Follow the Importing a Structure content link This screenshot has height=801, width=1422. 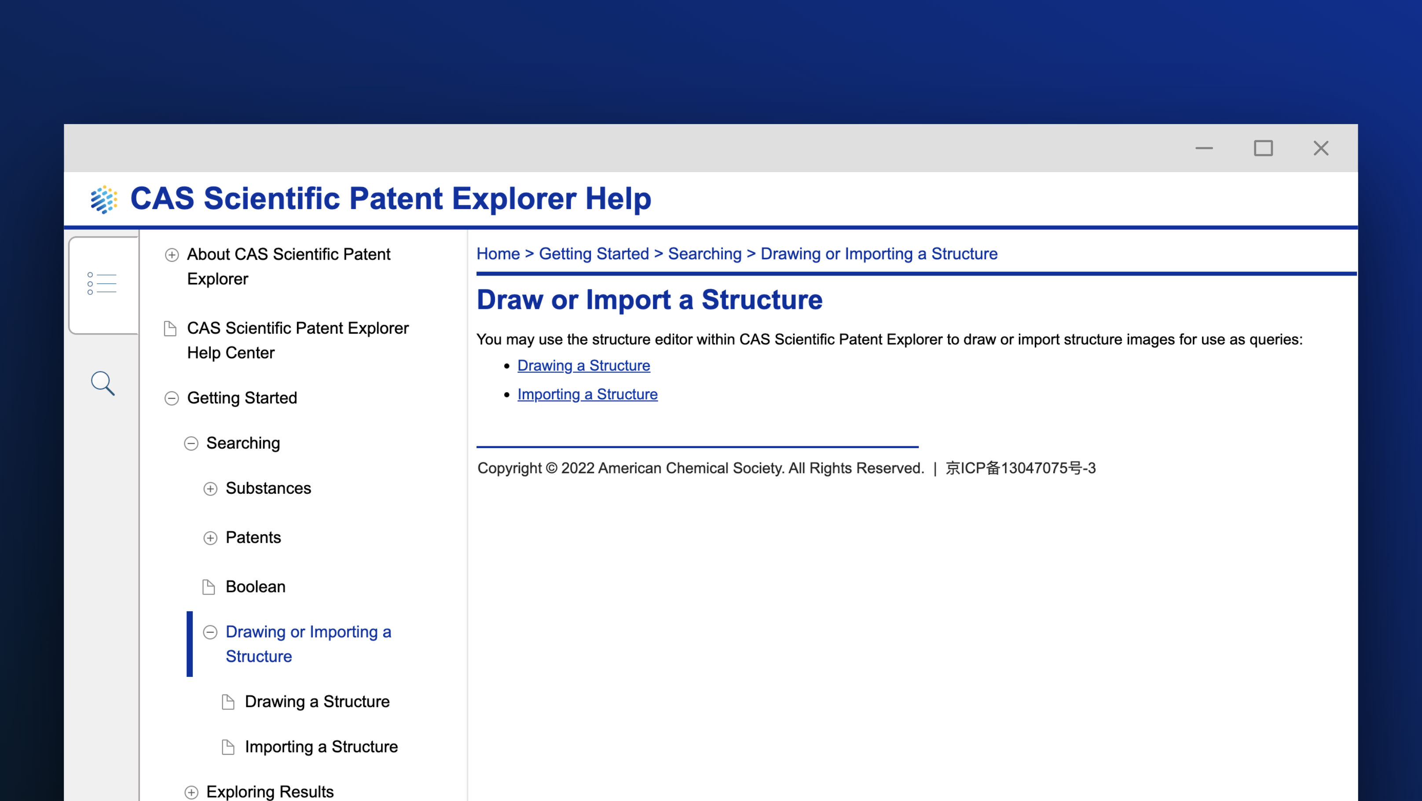point(587,394)
